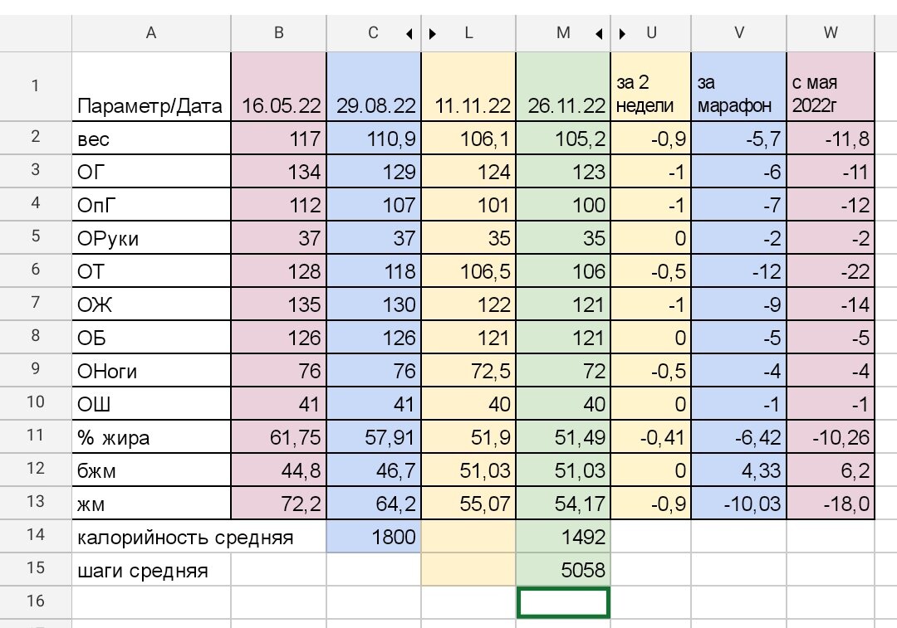
Task: Select column W header
Action: pyautogui.click(x=830, y=33)
